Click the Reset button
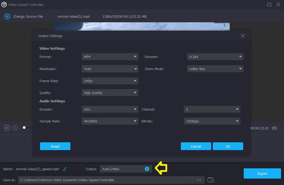284x185 pixels. pos(55,146)
